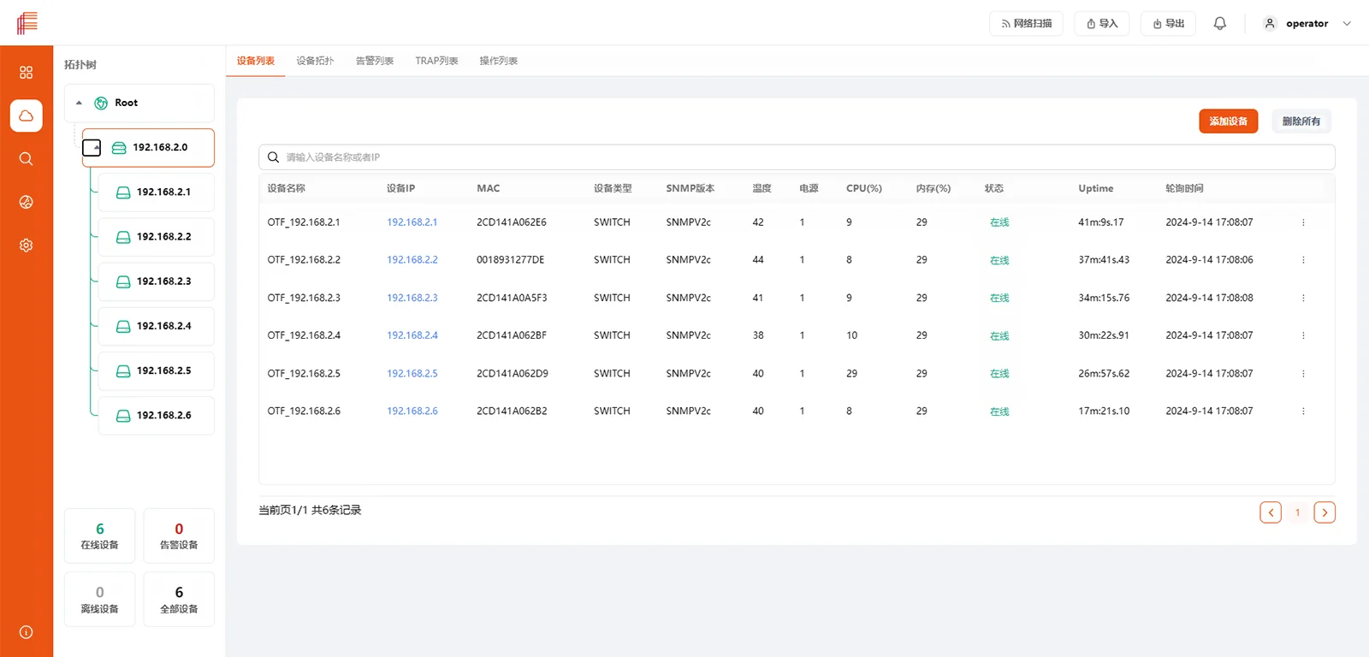Click MAC cell 0018931277DE
The height and width of the screenshot is (657, 1369).
click(510, 260)
